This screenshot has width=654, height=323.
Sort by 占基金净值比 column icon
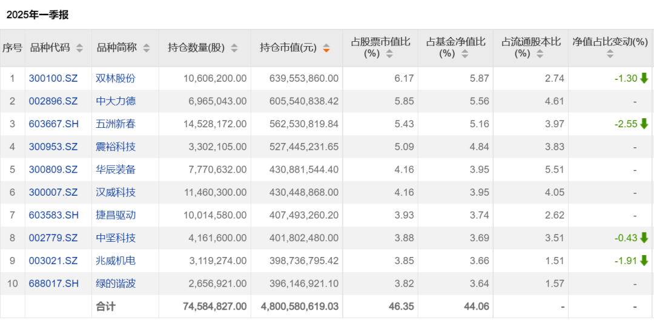[x=464, y=54]
